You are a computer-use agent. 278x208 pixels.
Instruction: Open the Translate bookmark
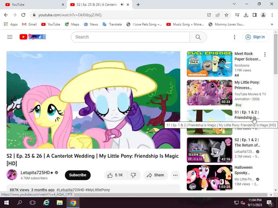tap(112, 24)
